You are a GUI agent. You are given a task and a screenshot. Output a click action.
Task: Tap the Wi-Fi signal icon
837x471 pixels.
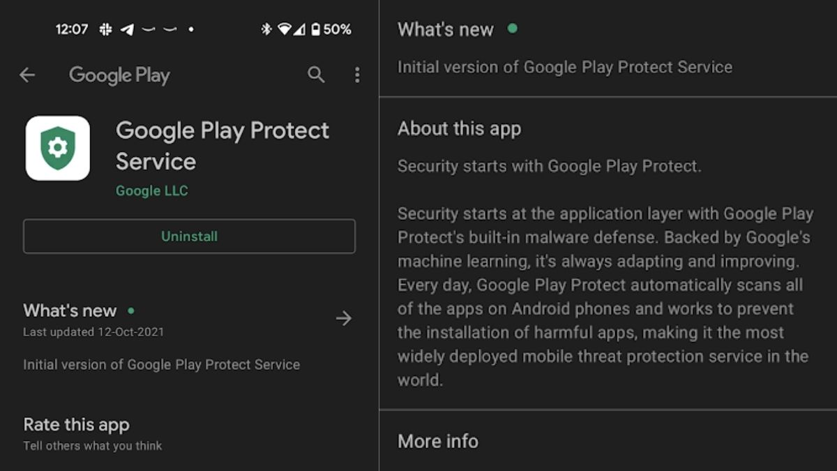coord(283,29)
